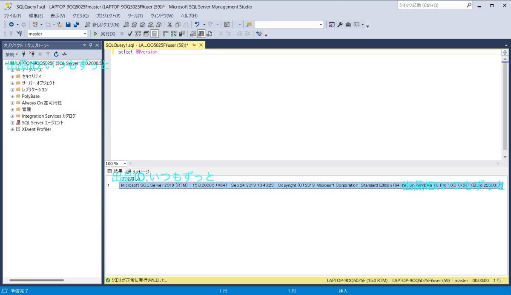Click the Undo icon on the toolbar
The height and width of the screenshot is (295, 511).
[197, 24]
